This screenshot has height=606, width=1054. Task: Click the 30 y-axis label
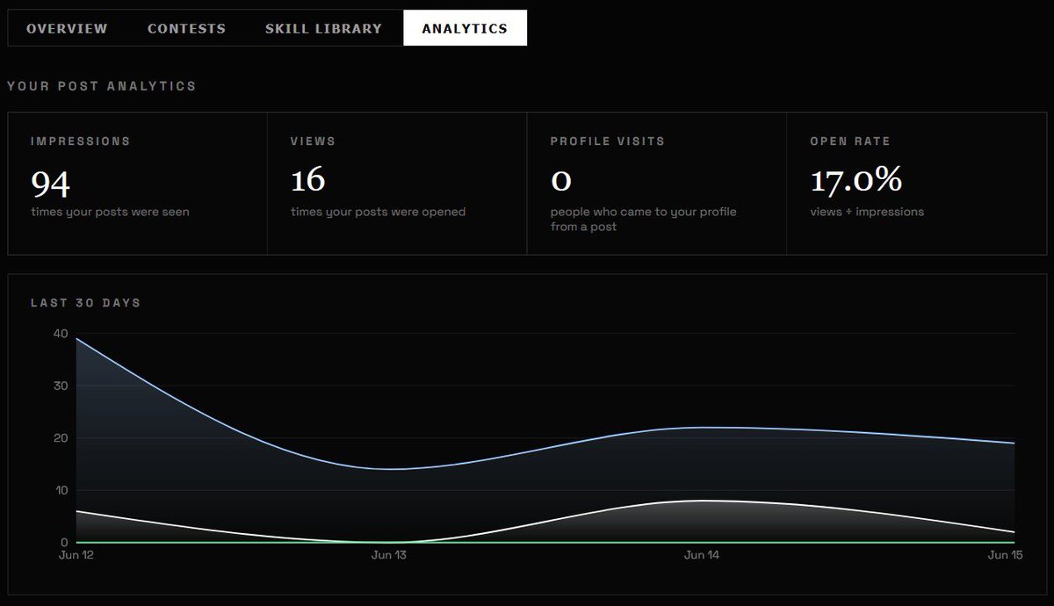(x=61, y=386)
